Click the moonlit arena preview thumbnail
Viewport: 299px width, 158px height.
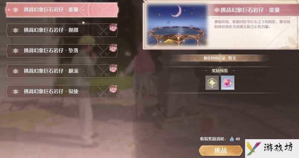tap(177, 26)
